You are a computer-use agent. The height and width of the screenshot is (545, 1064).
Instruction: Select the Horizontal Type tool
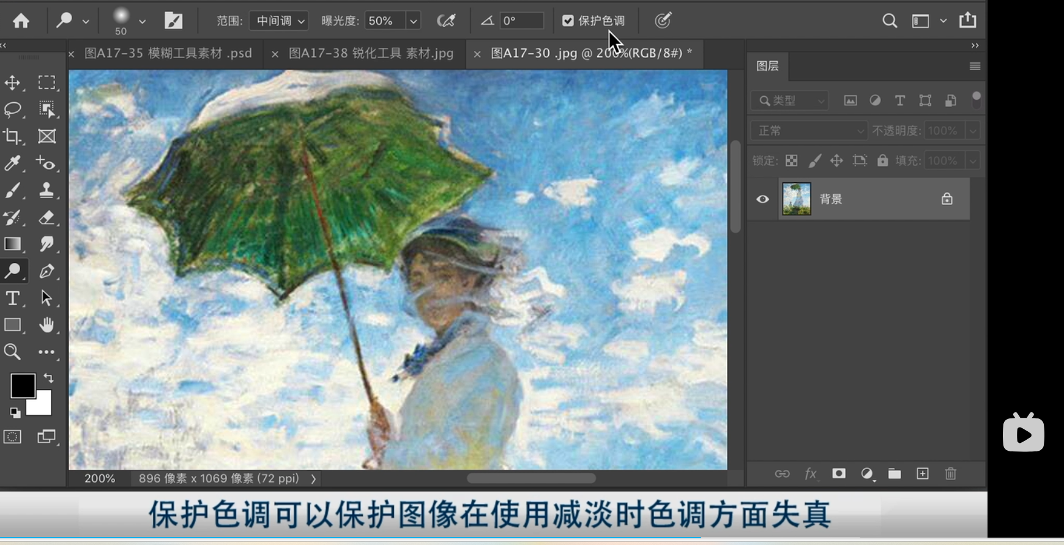point(12,298)
